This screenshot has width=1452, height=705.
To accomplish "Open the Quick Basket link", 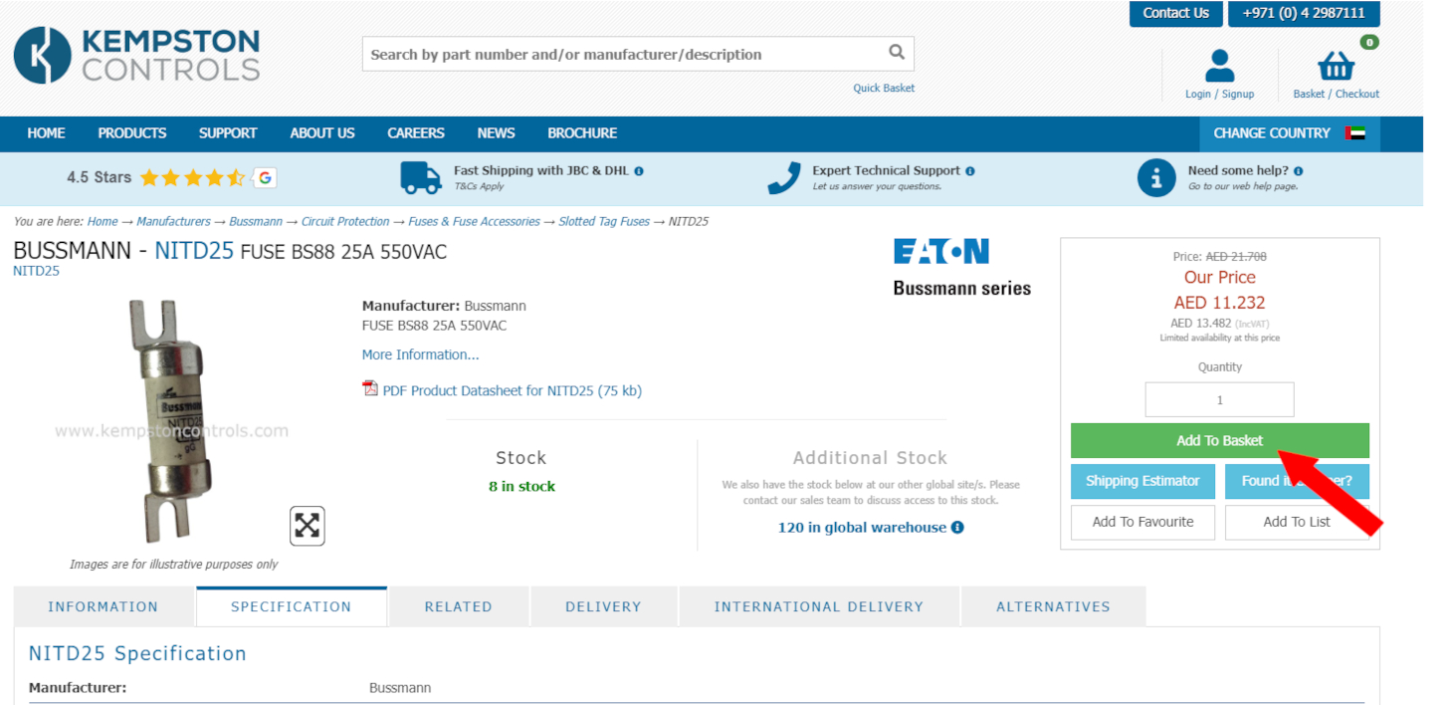I will 884,88.
